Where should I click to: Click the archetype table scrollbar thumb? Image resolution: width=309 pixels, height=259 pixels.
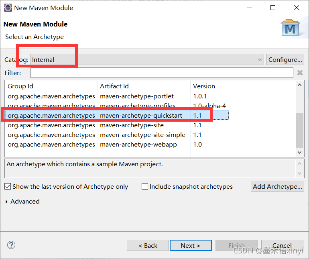point(299,130)
